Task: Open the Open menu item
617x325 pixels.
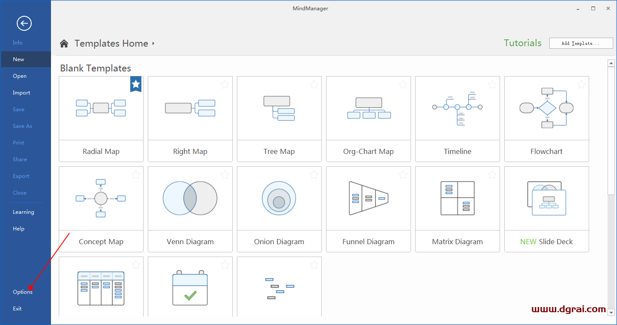Action: coord(20,76)
